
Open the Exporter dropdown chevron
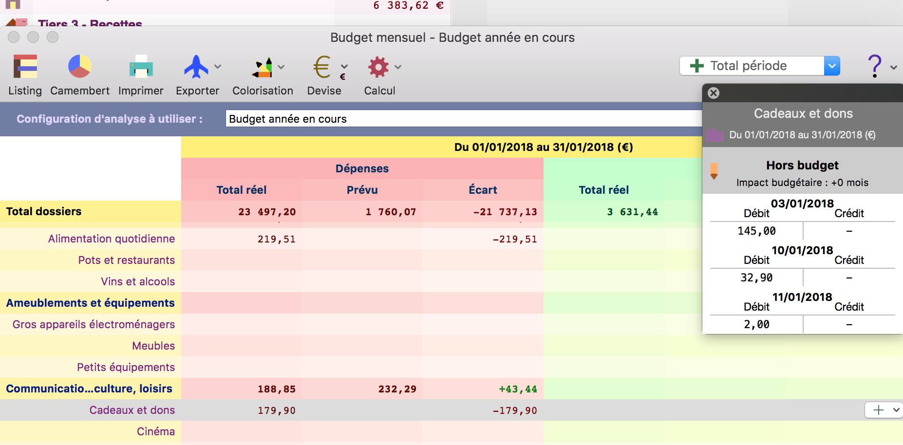[x=218, y=67]
